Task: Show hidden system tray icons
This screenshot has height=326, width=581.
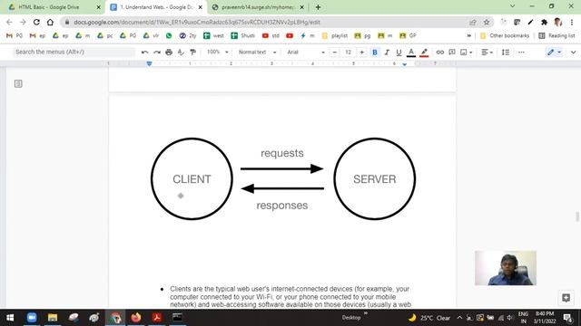Action: click(x=459, y=318)
